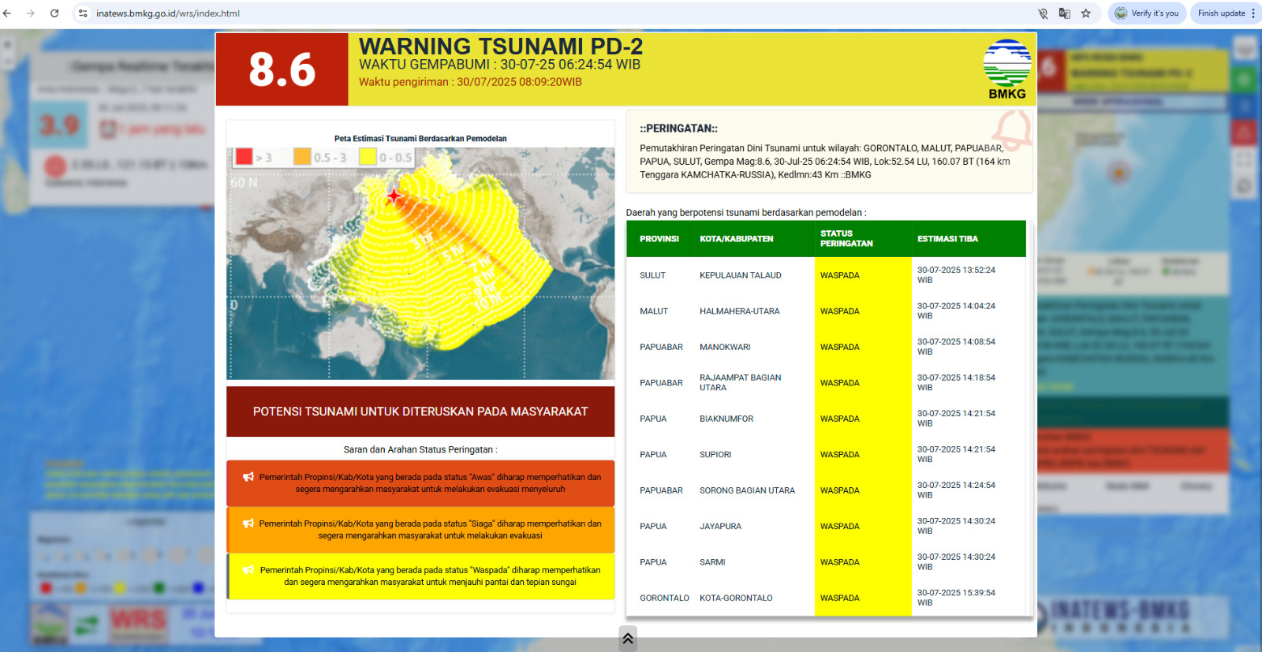The image size is (1262, 652).
Task: Open the site information icon in address bar
Action: tap(83, 13)
